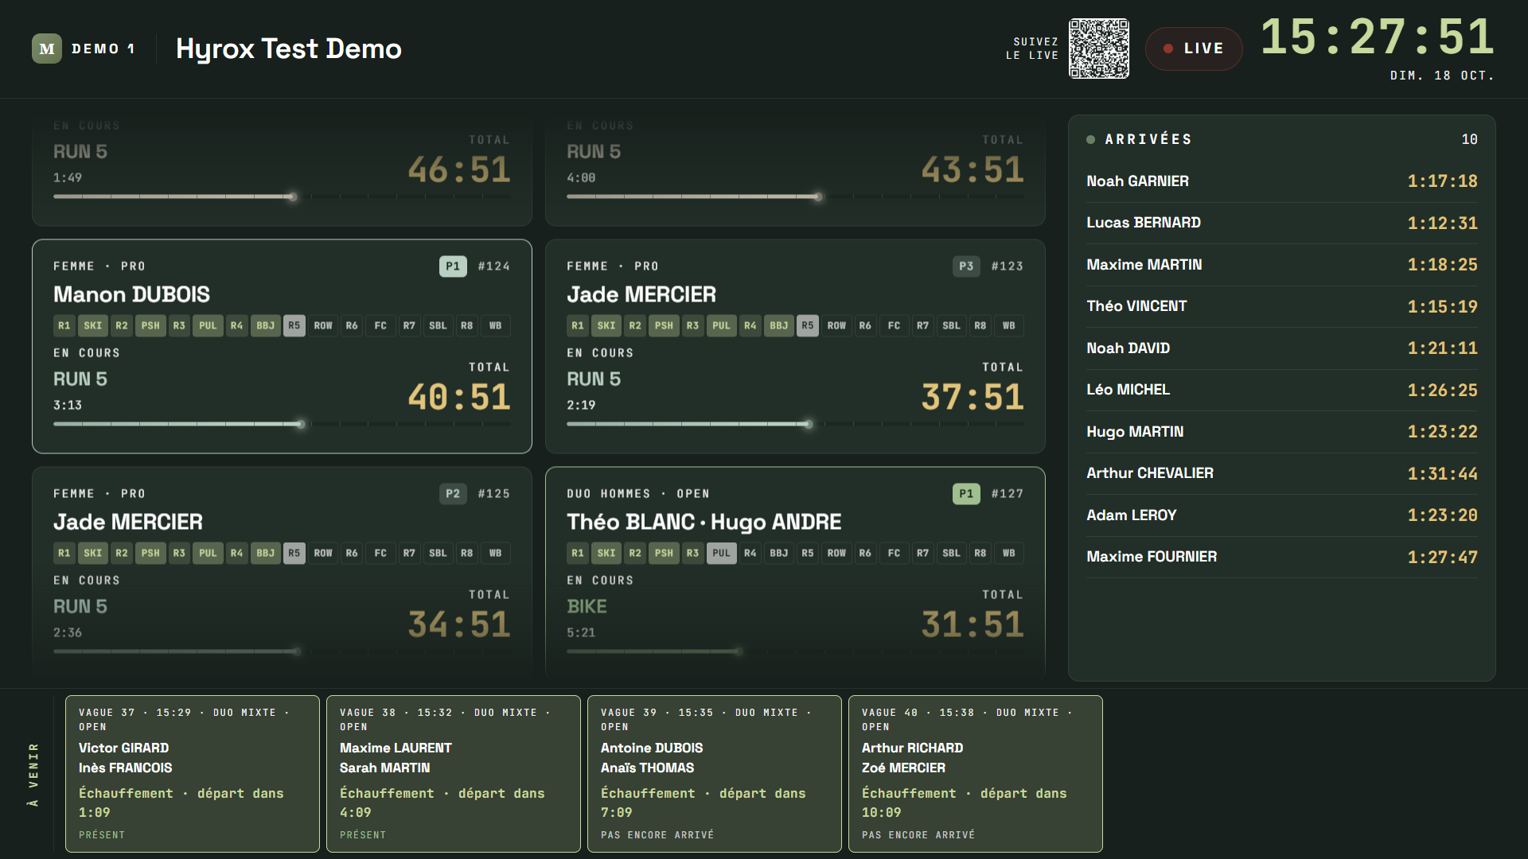Click the live-follow QR code
Image resolution: width=1528 pixels, height=859 pixels.
pyautogui.click(x=1098, y=49)
